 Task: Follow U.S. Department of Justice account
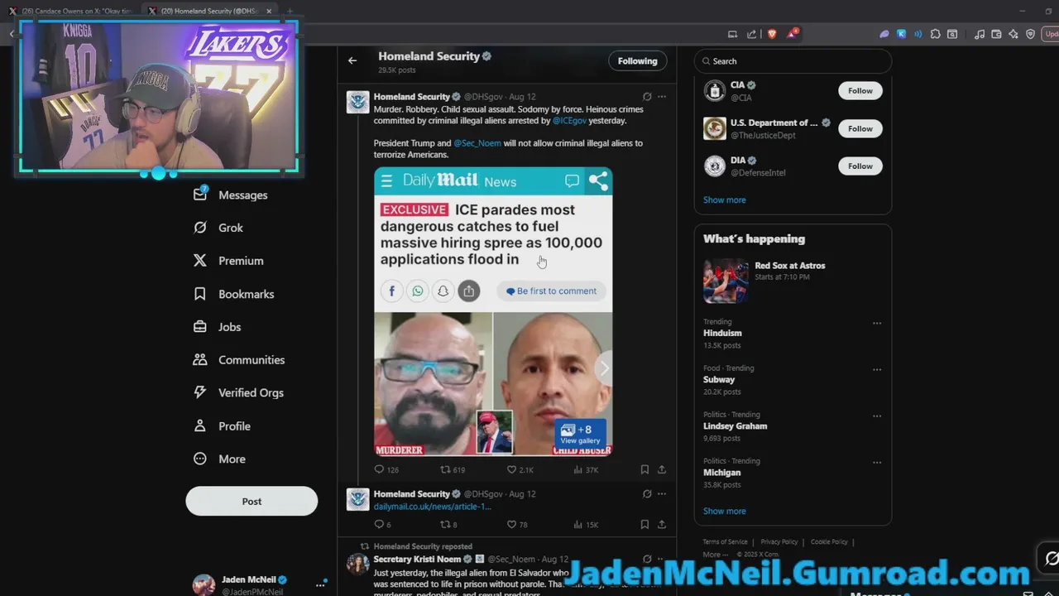pos(860,128)
